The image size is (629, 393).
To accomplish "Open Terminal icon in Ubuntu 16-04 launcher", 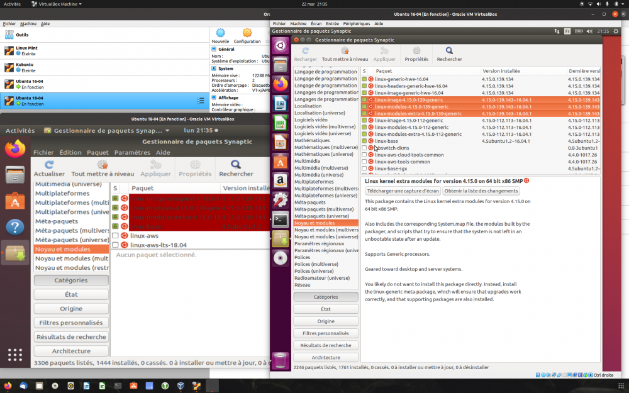I will coord(281,220).
